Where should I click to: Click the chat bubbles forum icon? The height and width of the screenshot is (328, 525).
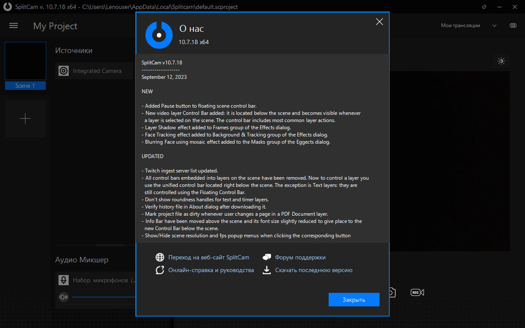coord(267,257)
